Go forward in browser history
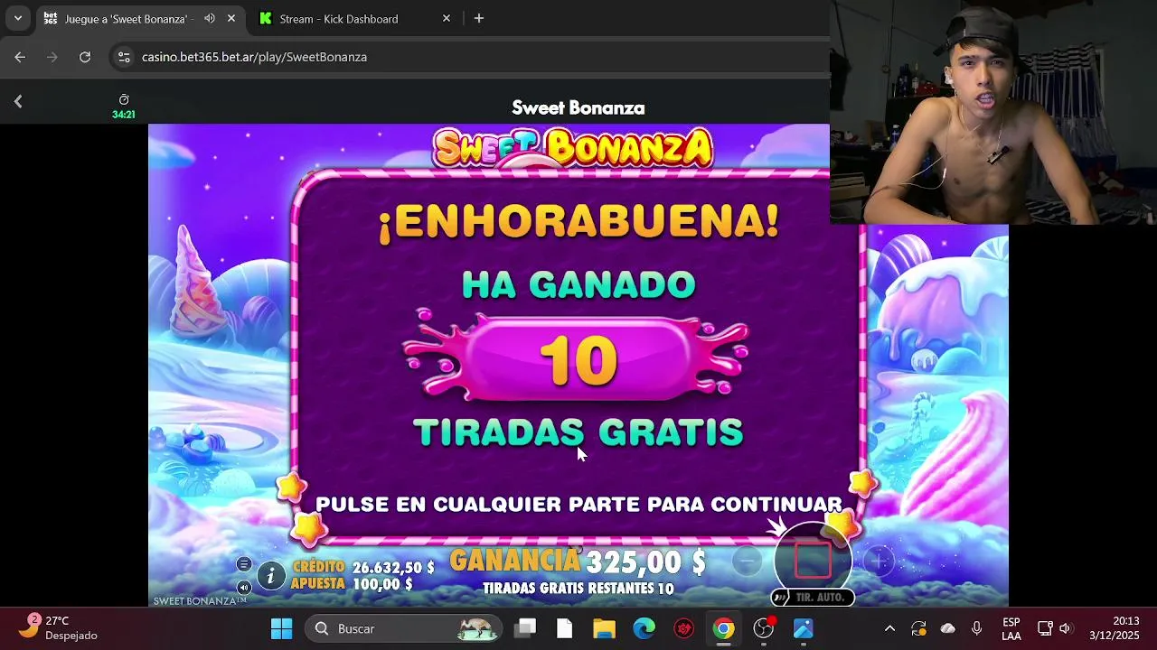This screenshot has width=1157, height=650. tap(52, 57)
